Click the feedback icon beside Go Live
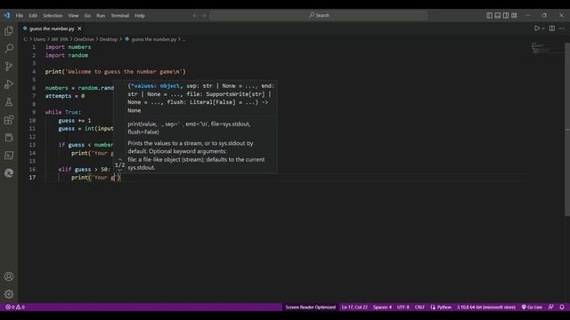The width and height of the screenshot is (570, 320). (550, 307)
